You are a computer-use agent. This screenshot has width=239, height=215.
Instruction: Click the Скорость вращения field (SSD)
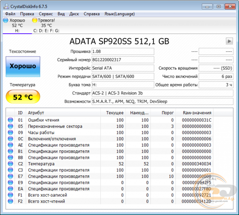click(x=216, y=68)
